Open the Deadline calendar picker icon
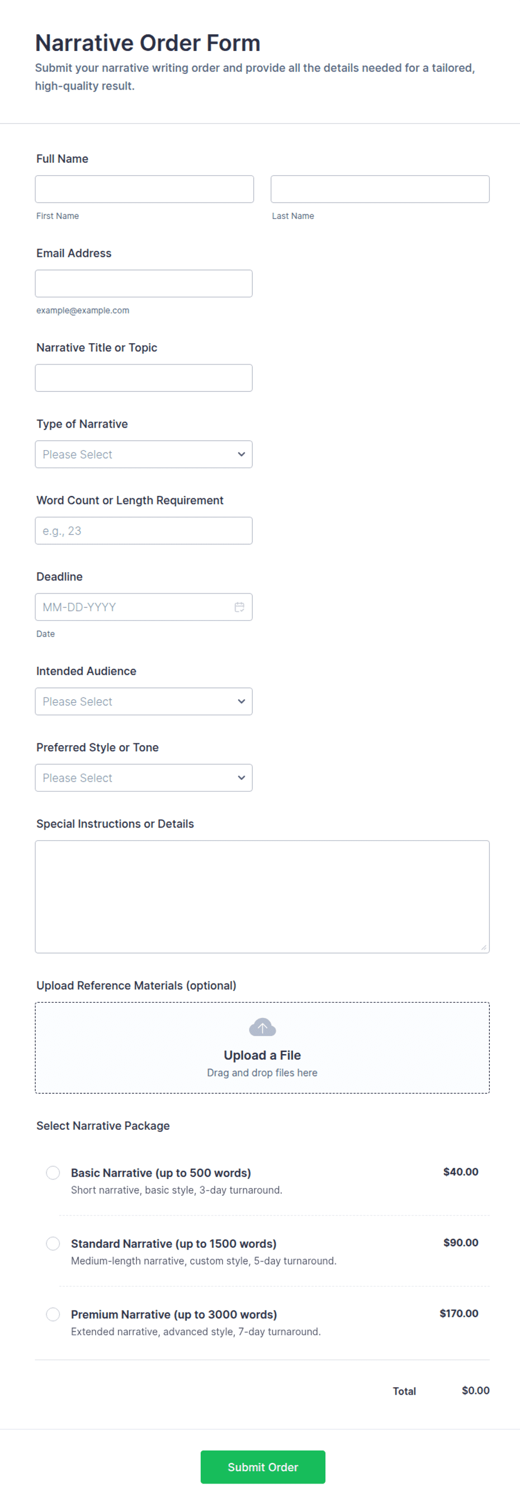 point(239,607)
